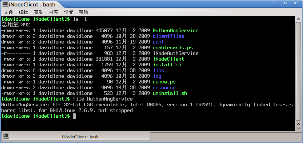Open the 书签 menu
Viewport: 303px width, 143px height.
tap(53, 12)
